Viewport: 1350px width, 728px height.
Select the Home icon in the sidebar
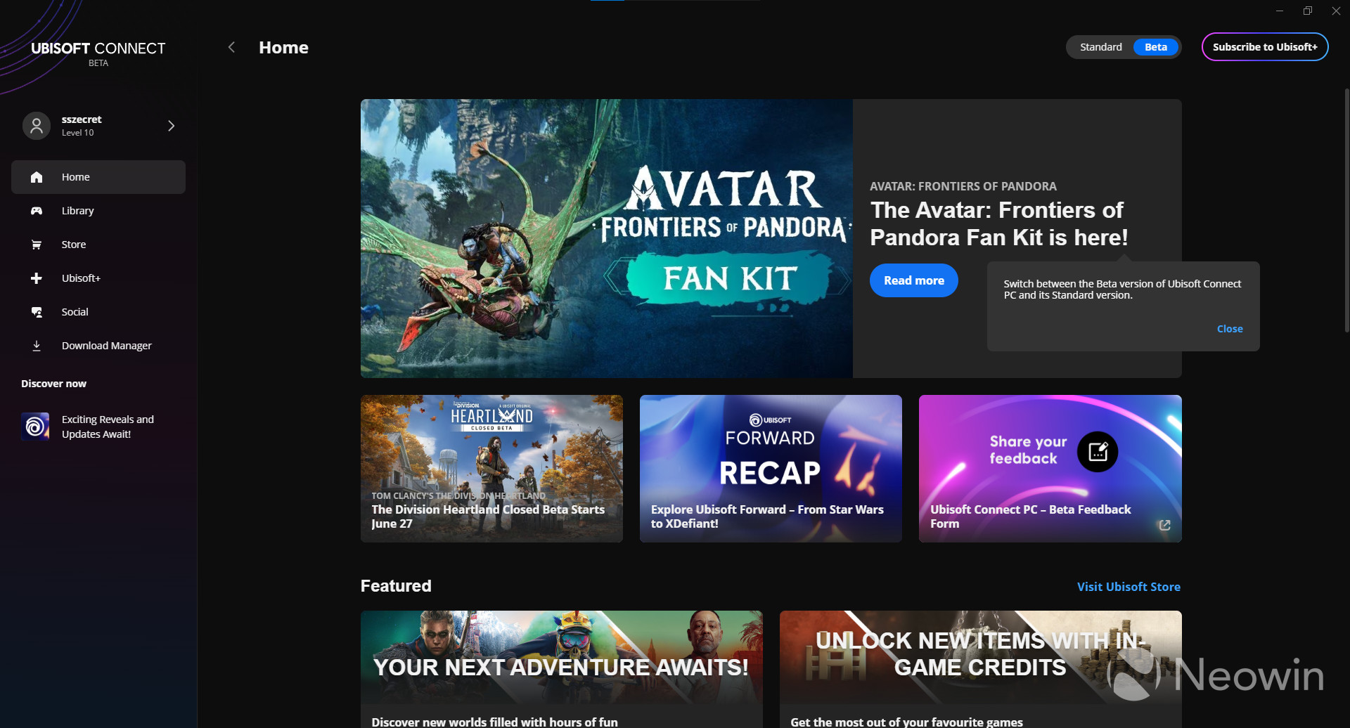coord(36,177)
